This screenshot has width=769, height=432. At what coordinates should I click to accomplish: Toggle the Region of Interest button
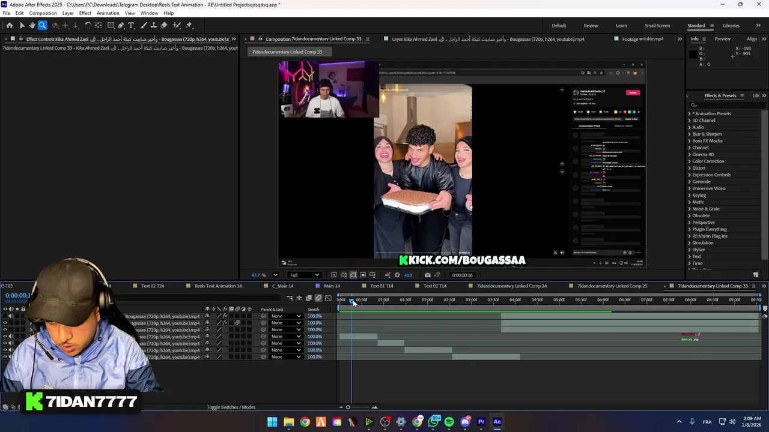pos(363,275)
